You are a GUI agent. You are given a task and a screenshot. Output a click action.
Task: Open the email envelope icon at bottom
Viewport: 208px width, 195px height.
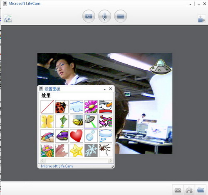click(x=178, y=190)
